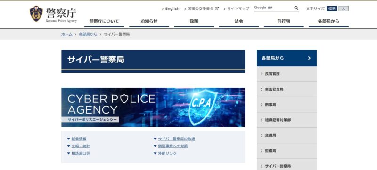Click the サイバーポリスエージェンシー banner label

[x=90, y=119]
